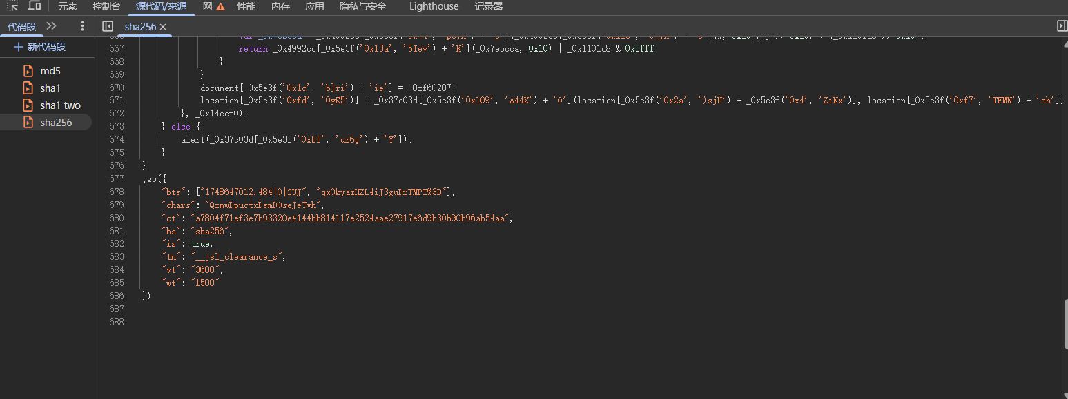Create a new snippet with 新代码段
The height and width of the screenshot is (399, 1068).
[x=40, y=47]
